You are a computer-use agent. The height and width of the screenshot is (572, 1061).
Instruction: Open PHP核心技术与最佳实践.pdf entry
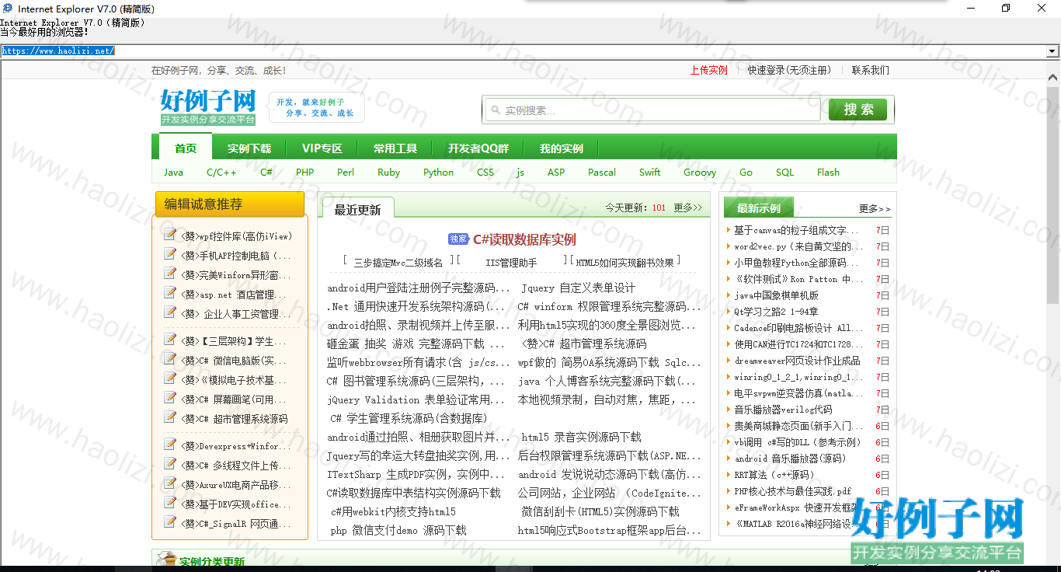click(792, 491)
